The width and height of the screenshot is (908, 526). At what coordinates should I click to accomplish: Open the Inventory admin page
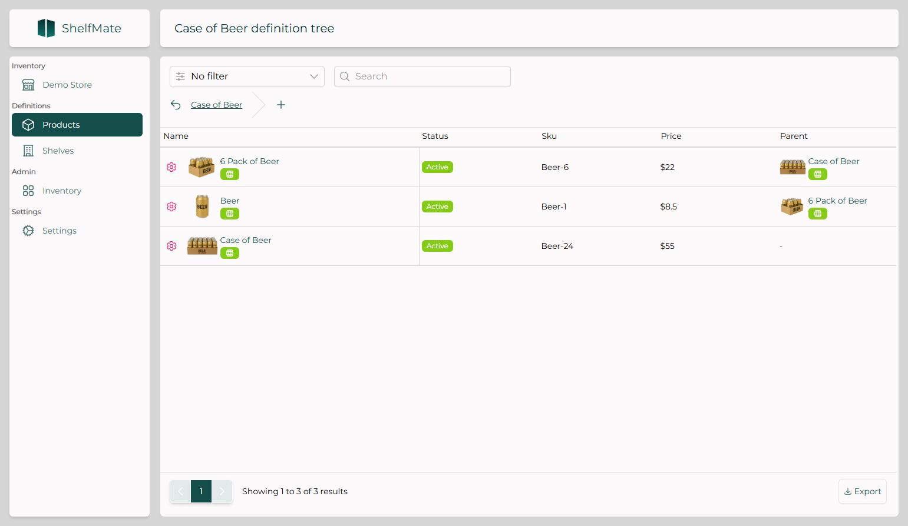(x=61, y=191)
